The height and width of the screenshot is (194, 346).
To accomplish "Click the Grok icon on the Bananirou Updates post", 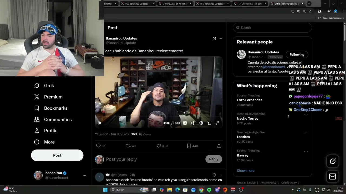I will 214,39.
